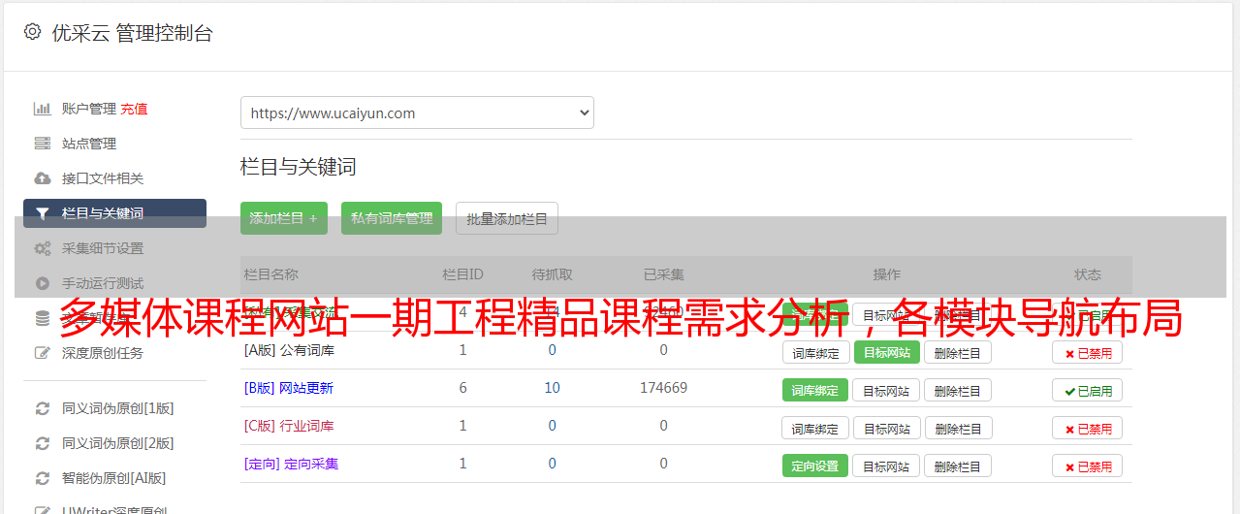Click the bar chart icon for 账户管理

click(x=42, y=109)
